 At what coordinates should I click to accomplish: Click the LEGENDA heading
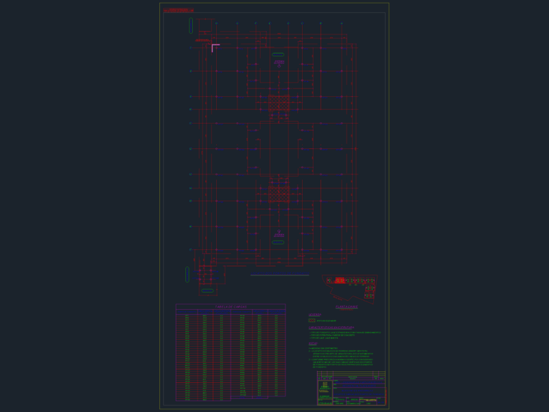tap(315, 314)
